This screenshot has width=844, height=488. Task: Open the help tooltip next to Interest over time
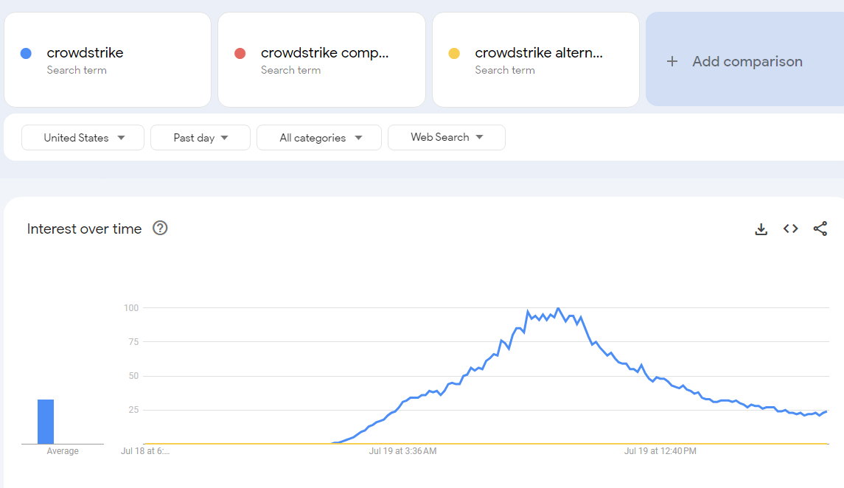point(160,229)
